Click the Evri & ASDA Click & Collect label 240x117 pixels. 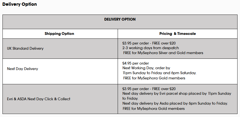pos(38,99)
